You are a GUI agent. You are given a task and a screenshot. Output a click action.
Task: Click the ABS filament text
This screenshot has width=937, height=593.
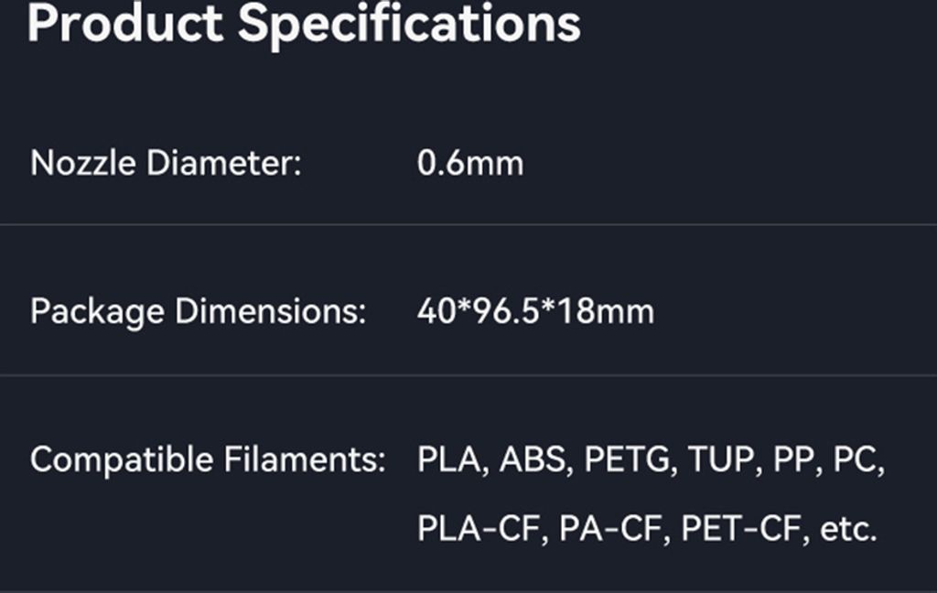coord(533,458)
